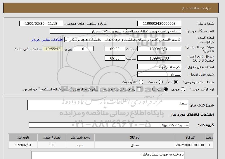This screenshot has height=159, width=225.
Task: Open the اطلاعات تماس خریدار link
Action: tap(47, 40)
